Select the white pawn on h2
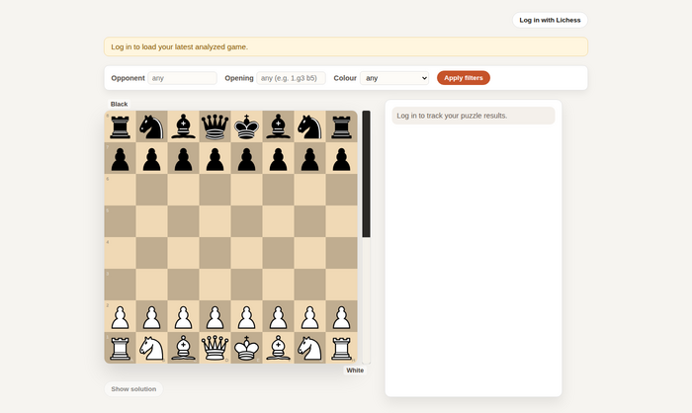The height and width of the screenshot is (413, 692). [x=342, y=316]
